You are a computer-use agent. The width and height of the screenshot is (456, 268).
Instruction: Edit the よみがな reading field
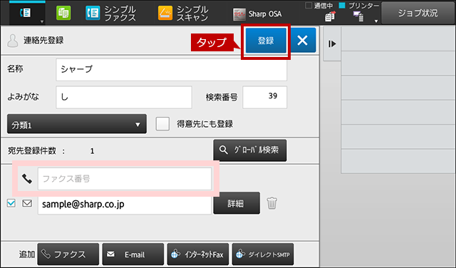124,97
